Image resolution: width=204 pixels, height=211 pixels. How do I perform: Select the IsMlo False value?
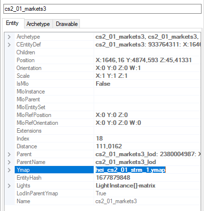103,84
